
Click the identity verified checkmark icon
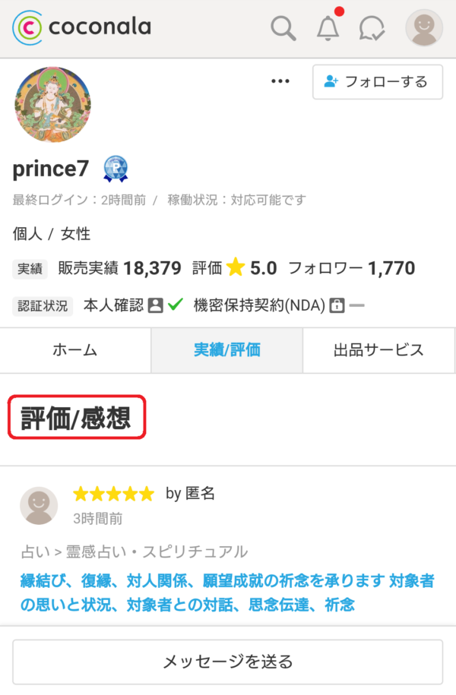pyautogui.click(x=176, y=305)
